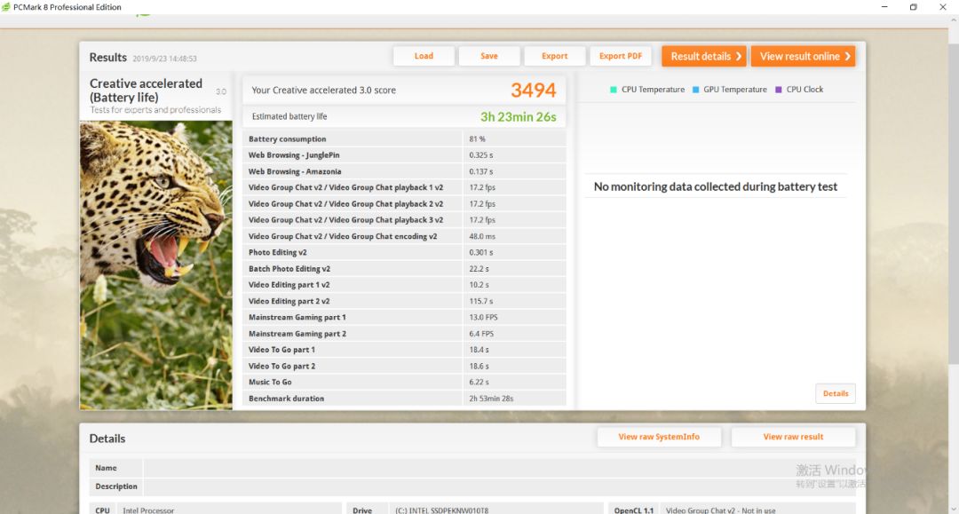This screenshot has width=959, height=514.
Task: Click No monitoring data collected message
Action: (x=716, y=187)
